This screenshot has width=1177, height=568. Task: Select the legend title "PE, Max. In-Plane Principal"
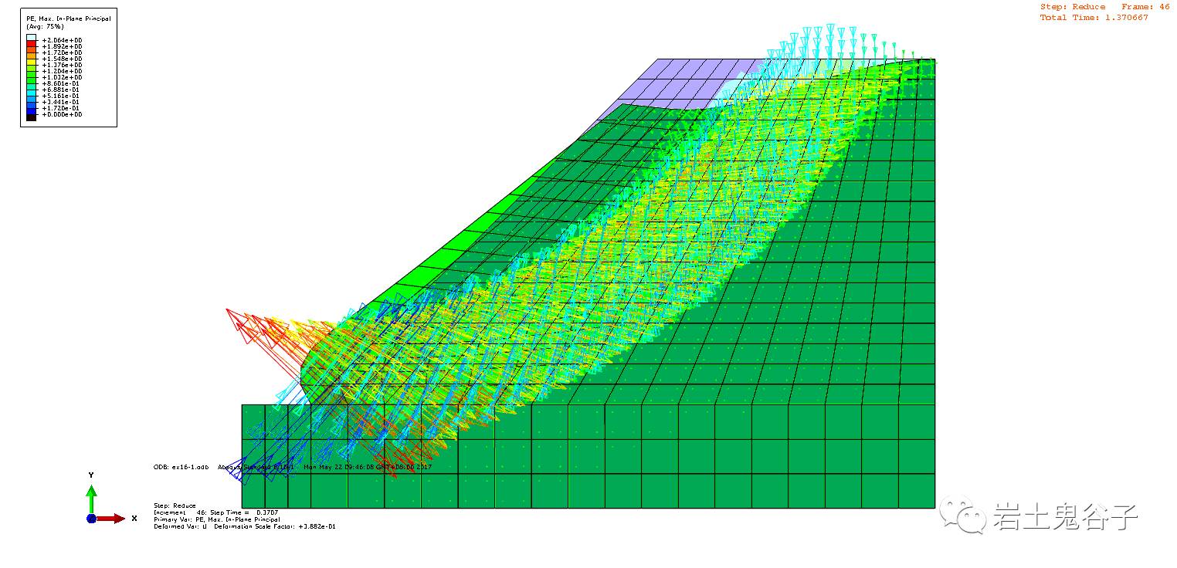pyautogui.click(x=68, y=19)
